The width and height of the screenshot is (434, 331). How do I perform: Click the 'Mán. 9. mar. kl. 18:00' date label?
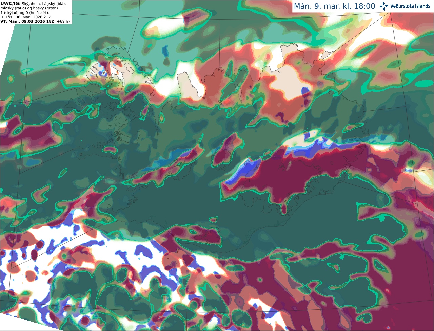pyautogui.click(x=334, y=6)
